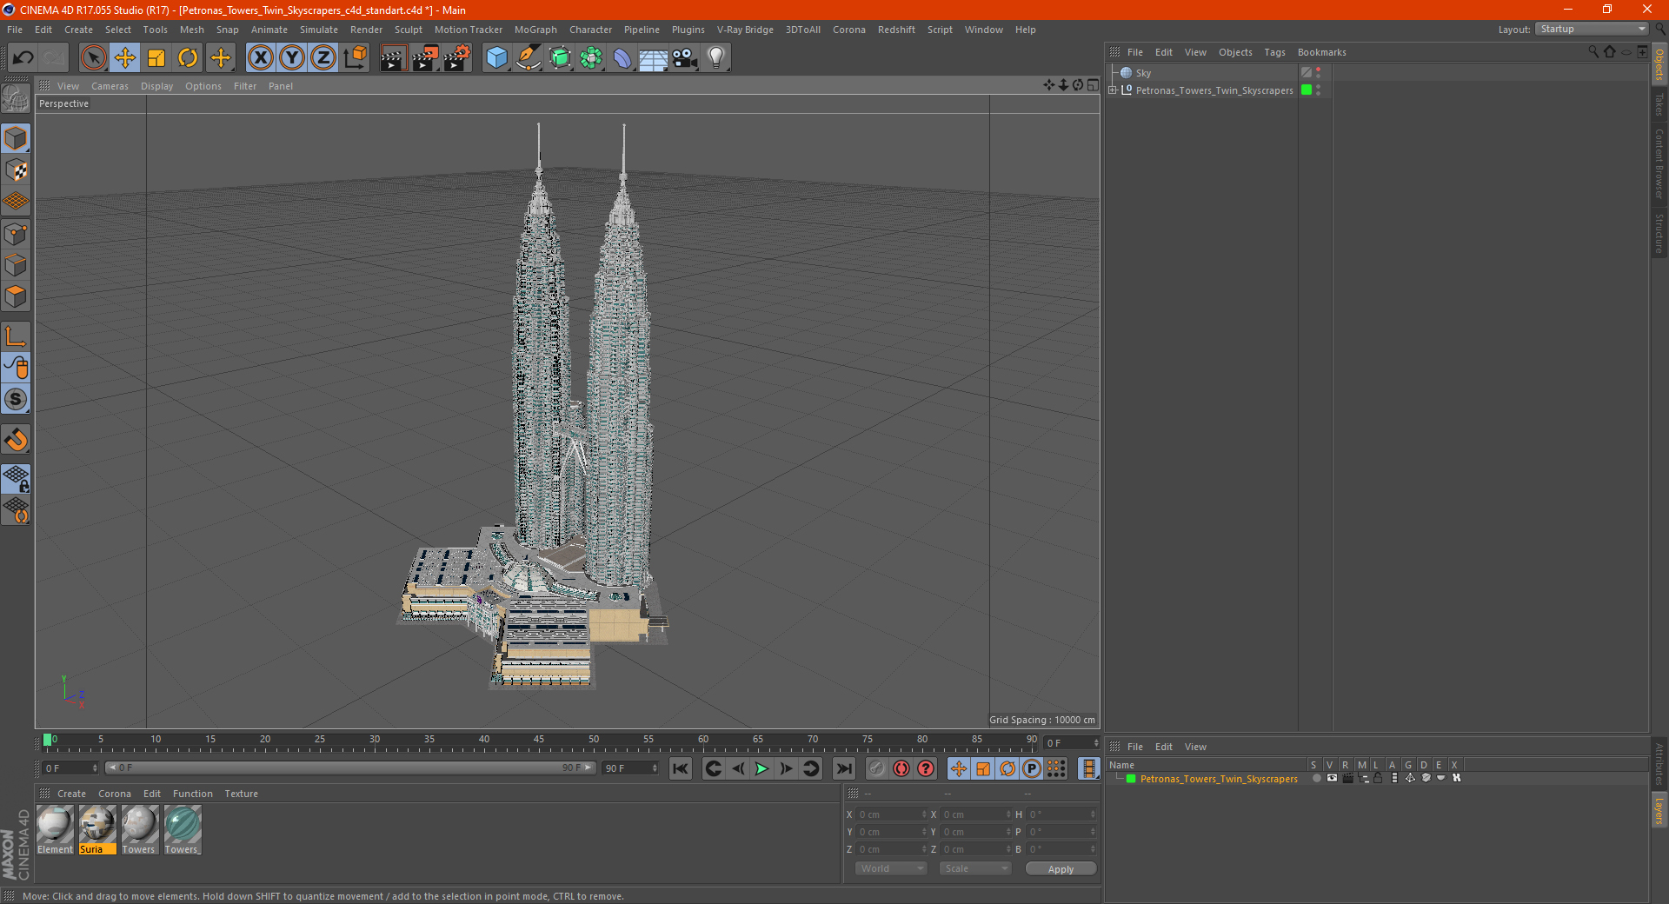Click the Array modeling object icon
The height and width of the screenshot is (904, 1669).
(591, 58)
